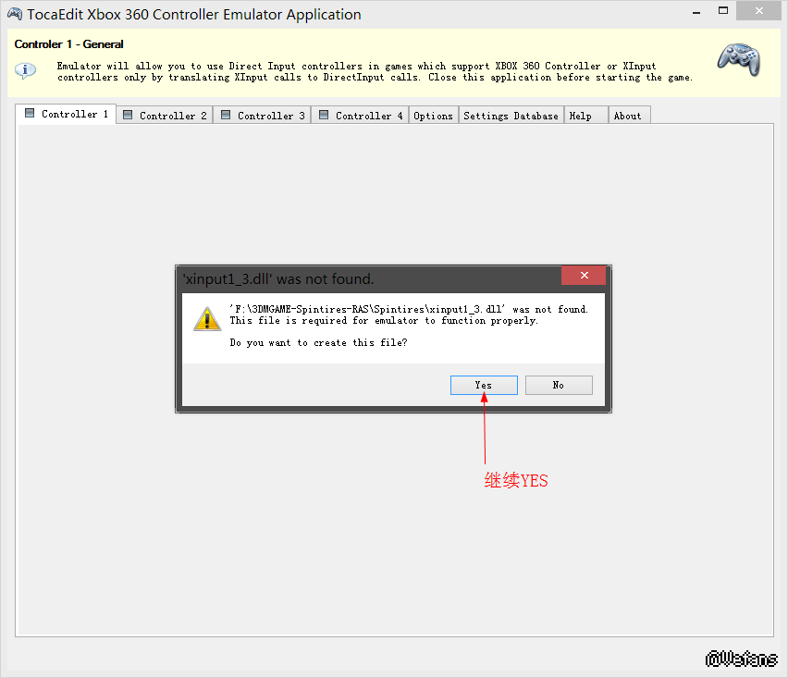
Task: Close the 'xinput1_3.dll' was not found dialog
Action: [584, 276]
